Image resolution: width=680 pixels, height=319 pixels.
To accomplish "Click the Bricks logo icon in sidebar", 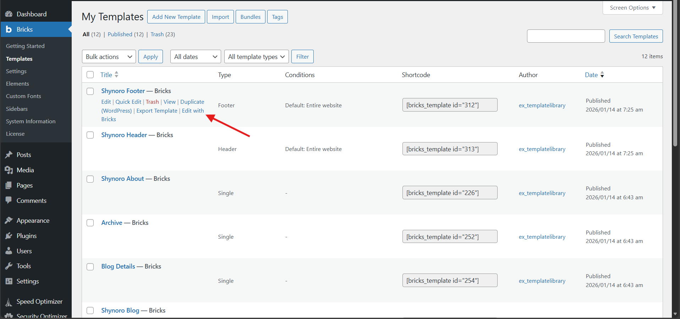I will click(9, 29).
